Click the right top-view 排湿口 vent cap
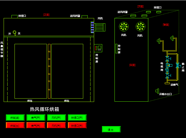This screenshot has height=138, width=186. (x=159, y=12)
